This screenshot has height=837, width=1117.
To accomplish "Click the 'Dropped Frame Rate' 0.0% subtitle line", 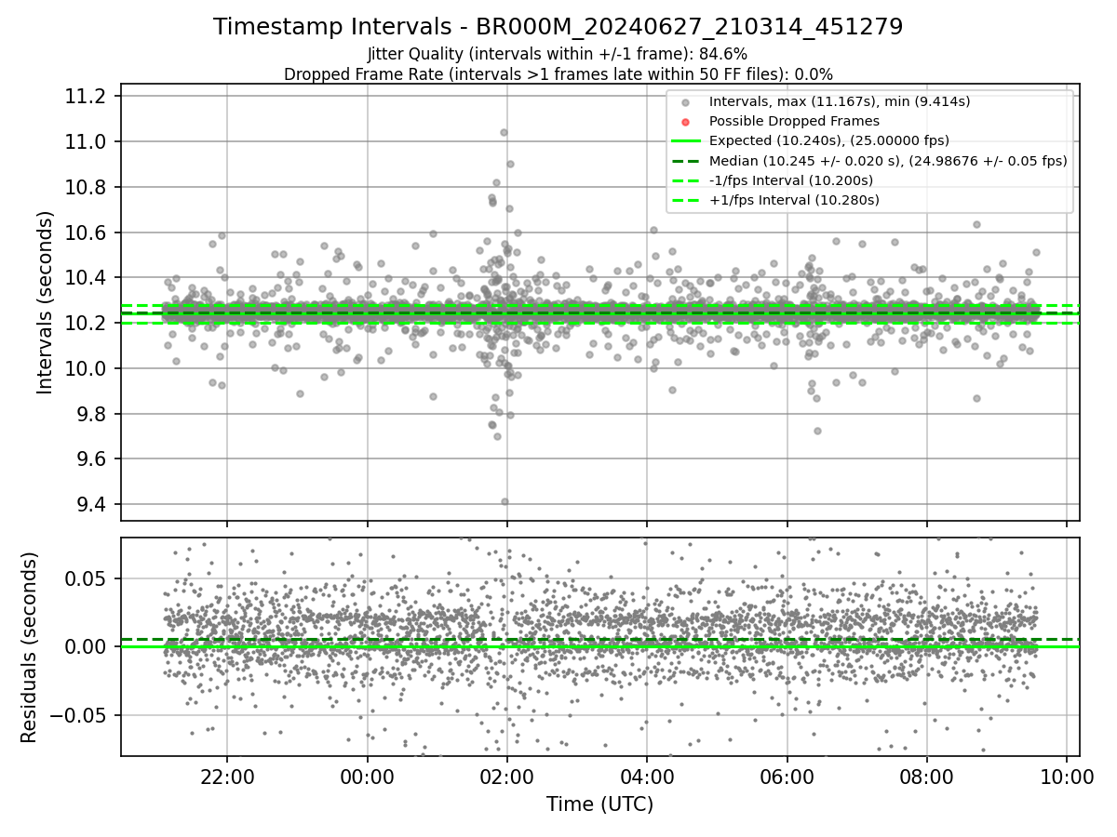I will click(x=558, y=74).
